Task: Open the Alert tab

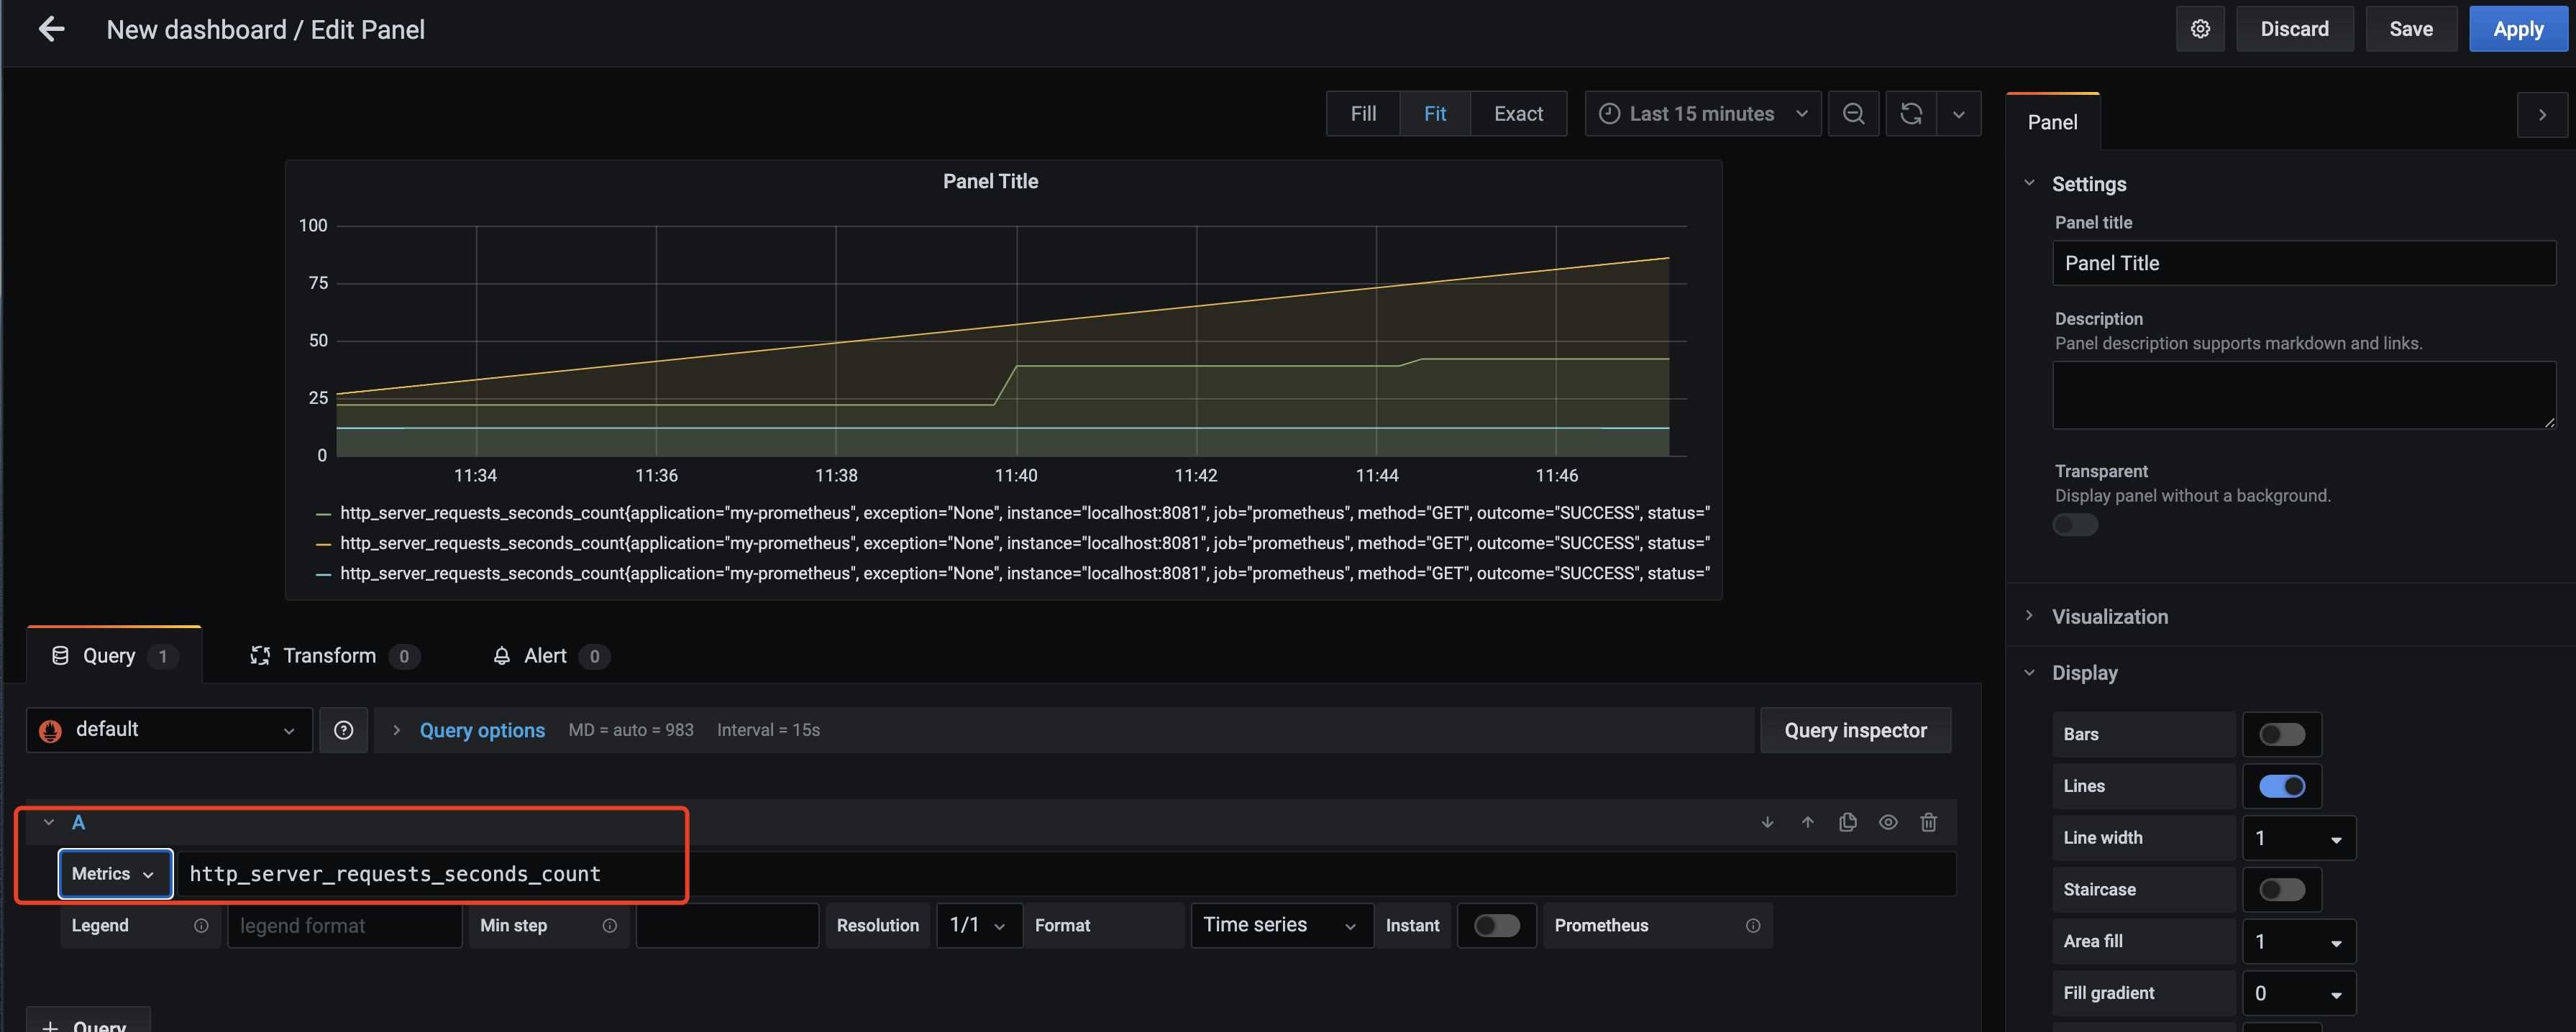Action: (546, 655)
